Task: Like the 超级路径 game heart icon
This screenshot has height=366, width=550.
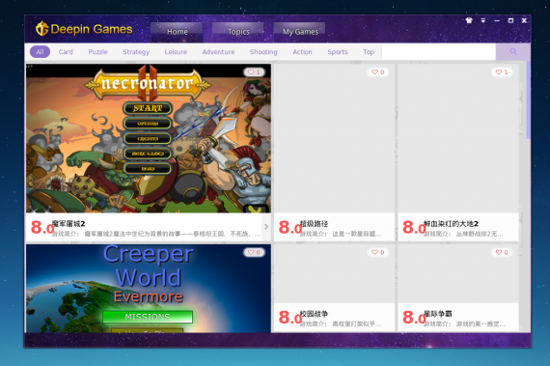Action: [378, 71]
